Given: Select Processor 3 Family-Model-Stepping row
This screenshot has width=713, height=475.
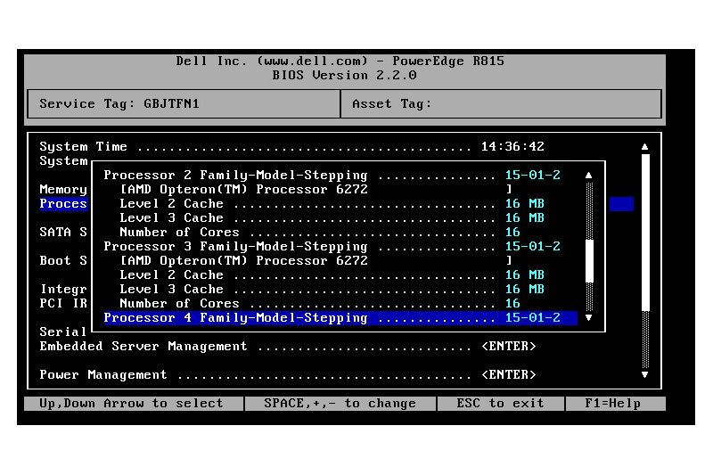Looking at the screenshot, I should pyautogui.click(x=332, y=246).
